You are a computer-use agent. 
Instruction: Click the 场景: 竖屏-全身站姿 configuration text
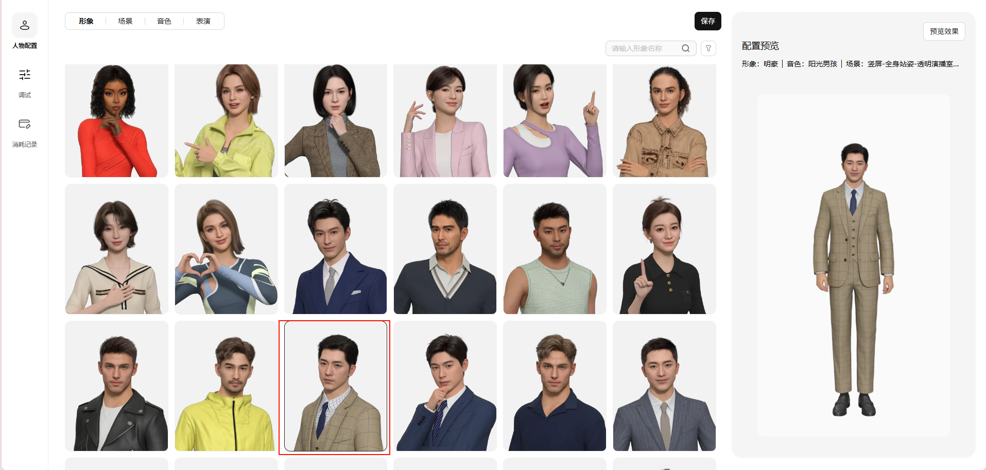[x=902, y=64]
